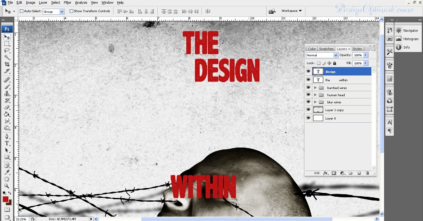Click the red foreground color swatch

[x=6, y=199]
